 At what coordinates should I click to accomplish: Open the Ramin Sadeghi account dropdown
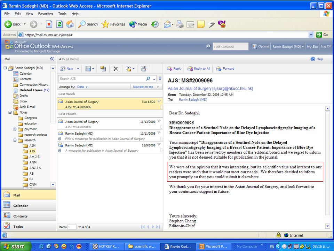(x=288, y=46)
